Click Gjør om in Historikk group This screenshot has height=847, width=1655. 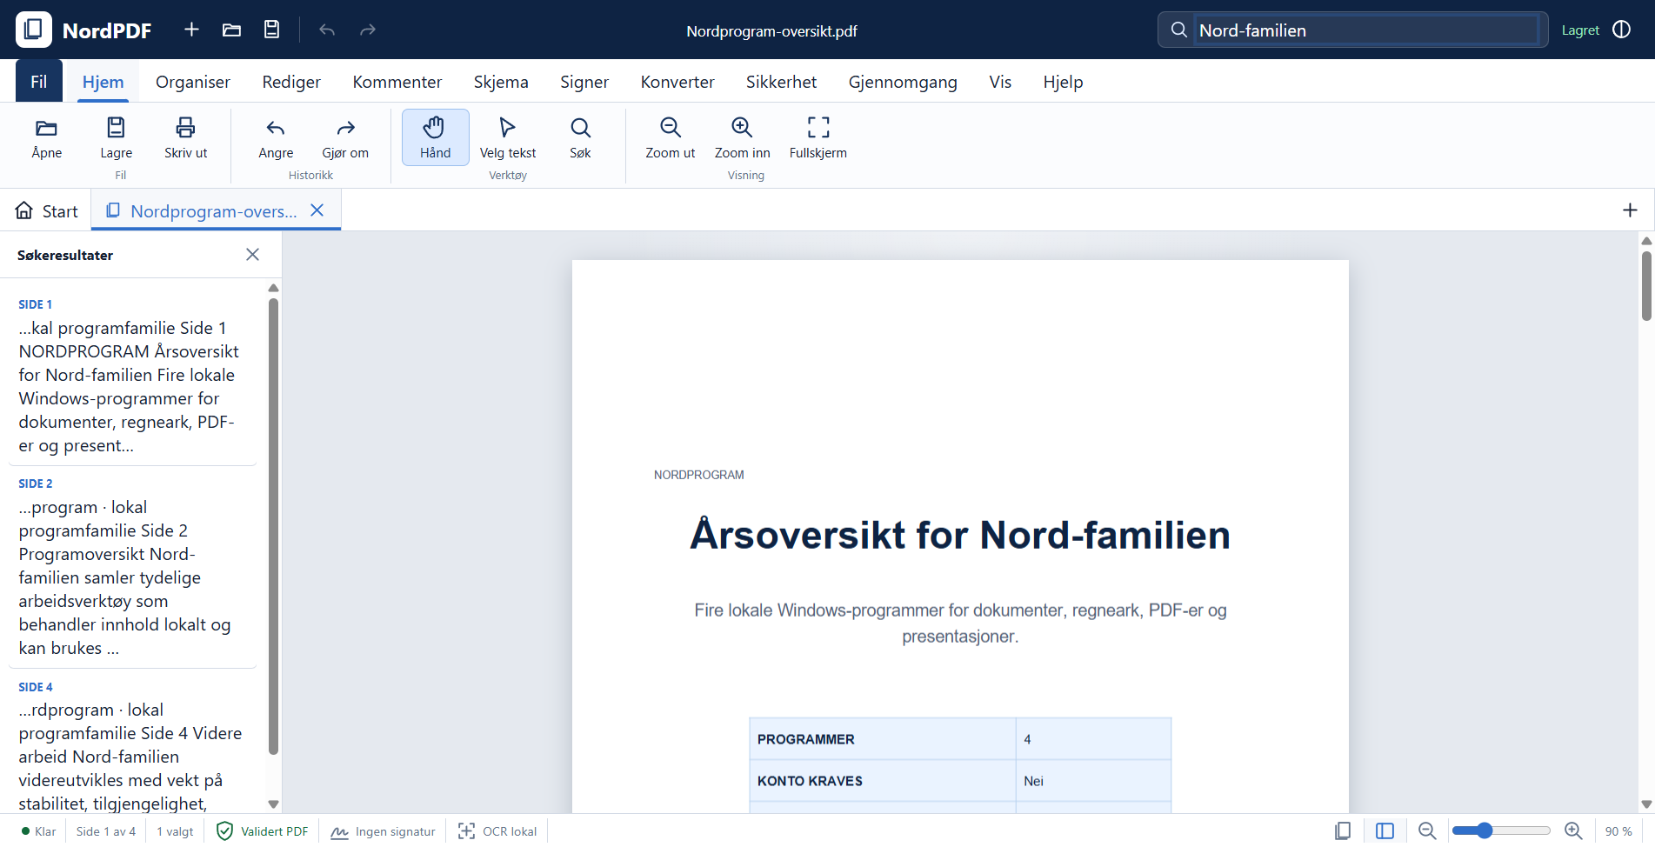[345, 138]
